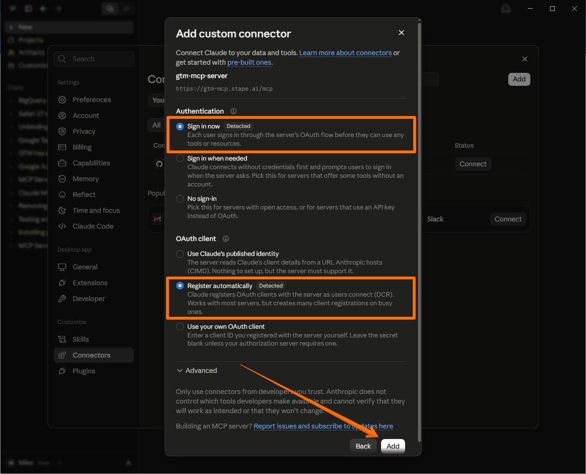The width and height of the screenshot is (586, 474).
Task: Choose Use your own OAuth client
Action: pos(180,326)
